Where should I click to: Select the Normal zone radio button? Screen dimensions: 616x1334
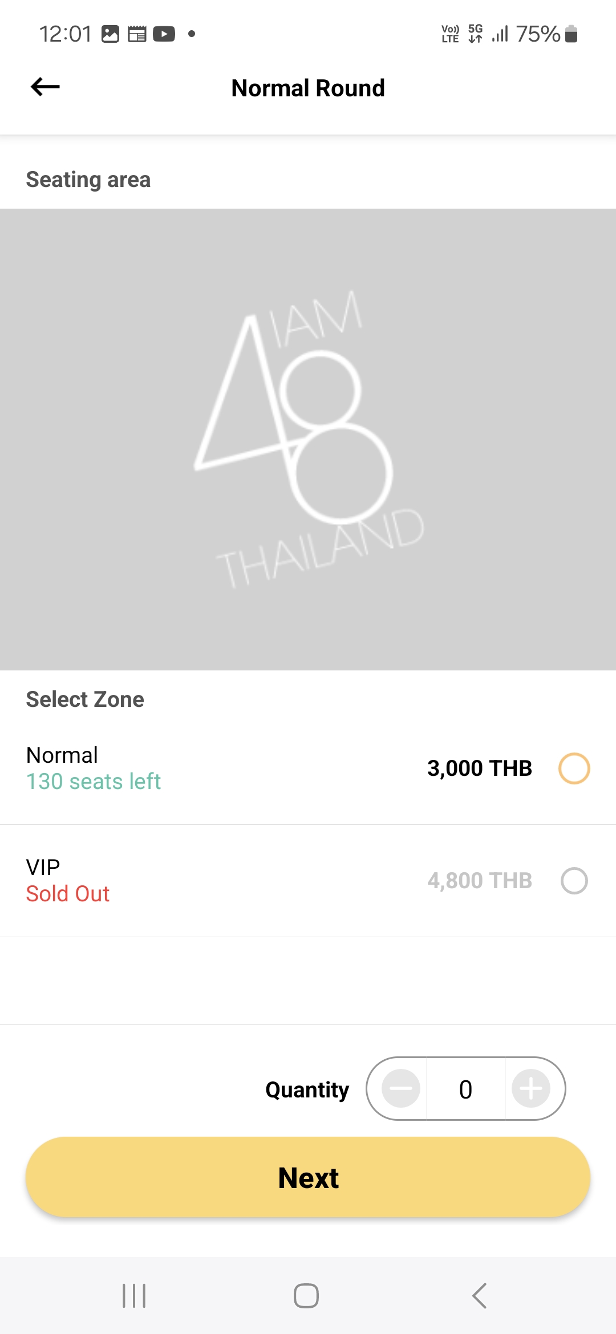click(574, 768)
